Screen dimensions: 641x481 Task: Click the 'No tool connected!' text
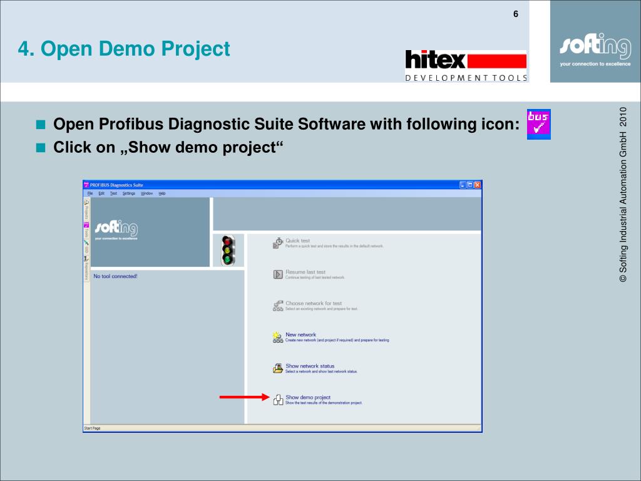click(x=115, y=276)
